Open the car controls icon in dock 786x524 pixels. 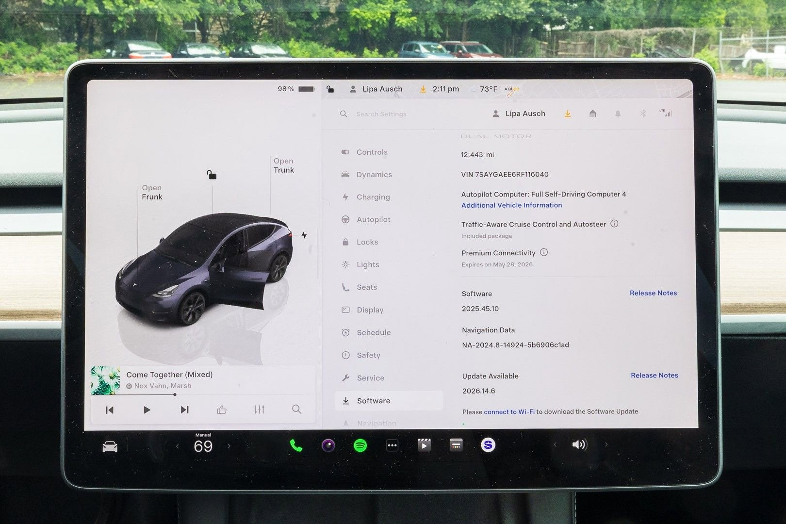pos(110,446)
